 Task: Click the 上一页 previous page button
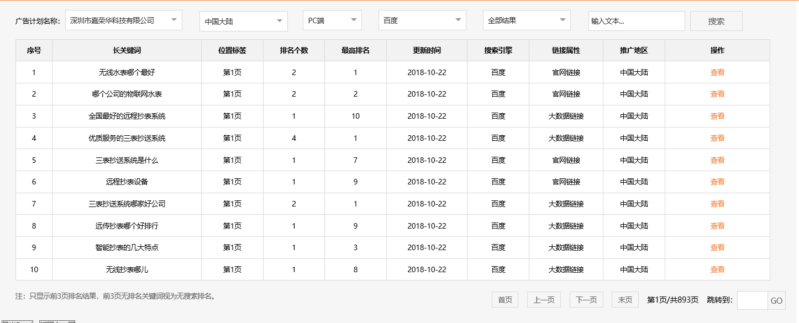pyautogui.click(x=544, y=299)
